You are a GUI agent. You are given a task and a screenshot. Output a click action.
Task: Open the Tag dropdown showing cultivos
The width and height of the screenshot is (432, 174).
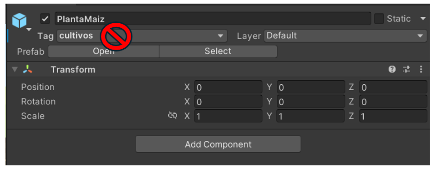[x=142, y=36]
